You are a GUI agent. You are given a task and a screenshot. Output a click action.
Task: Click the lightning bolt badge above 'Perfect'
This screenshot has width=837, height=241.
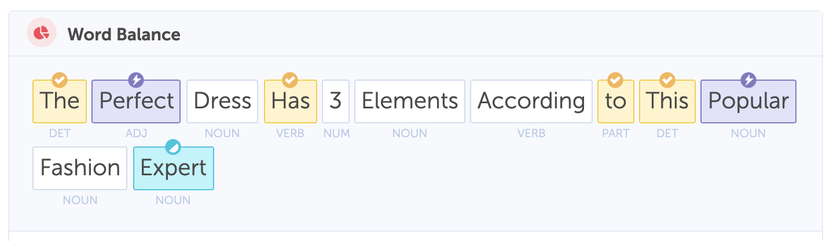point(135,80)
